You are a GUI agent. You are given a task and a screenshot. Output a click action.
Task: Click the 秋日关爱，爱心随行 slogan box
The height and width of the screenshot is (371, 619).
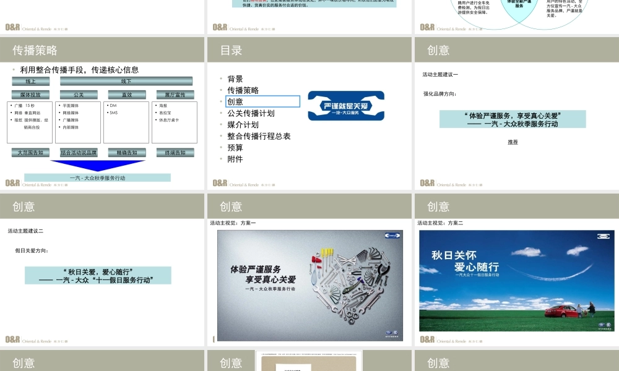click(x=98, y=276)
